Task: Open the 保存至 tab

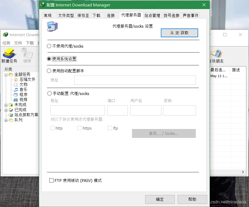Action: pos(83,15)
